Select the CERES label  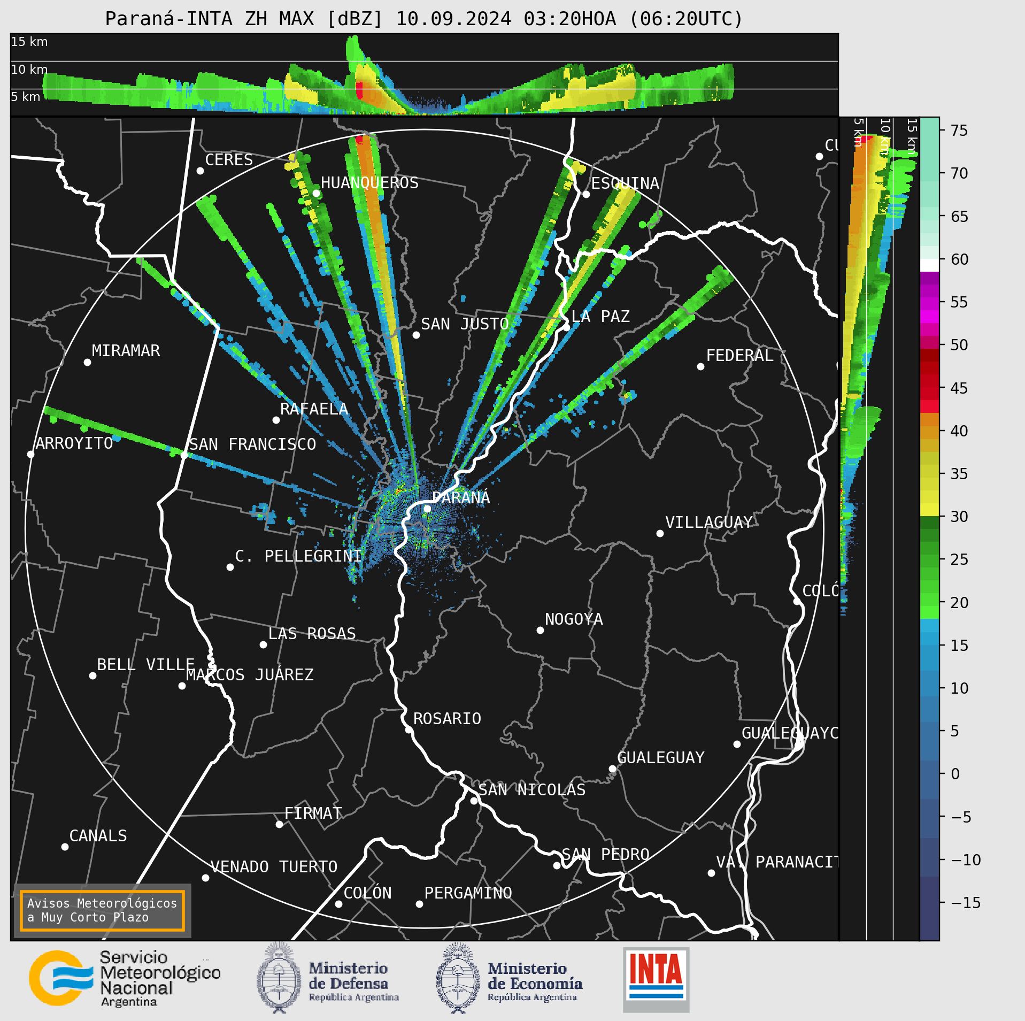pos(229,160)
